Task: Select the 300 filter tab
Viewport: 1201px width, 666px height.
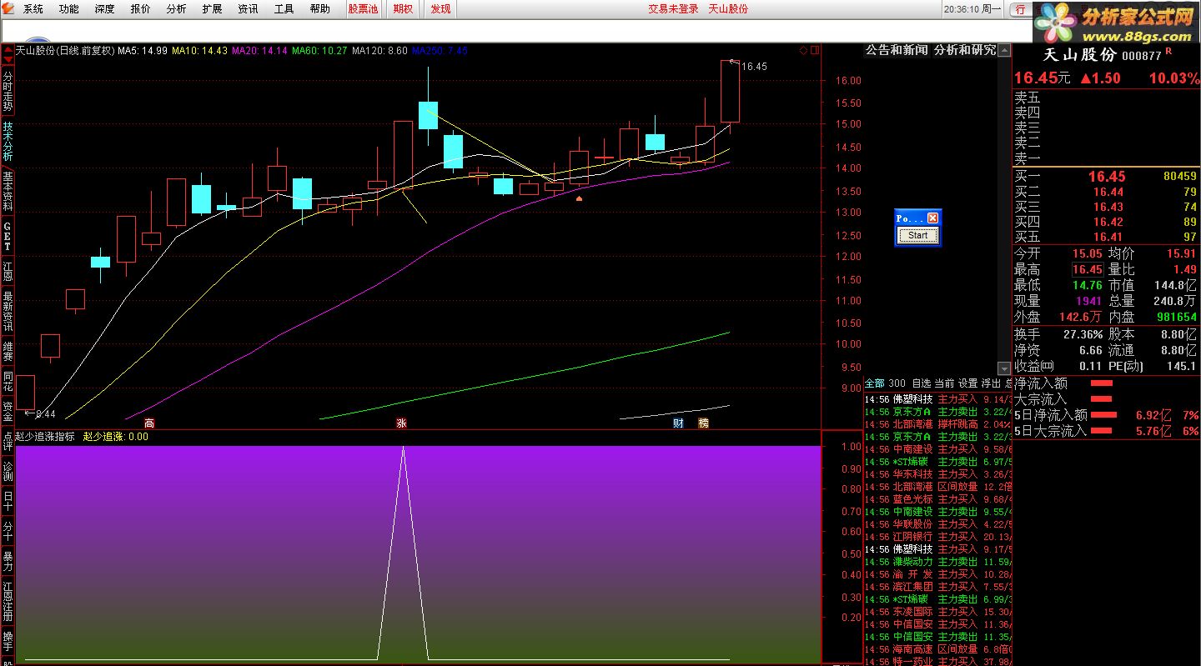Action: pyautogui.click(x=897, y=383)
